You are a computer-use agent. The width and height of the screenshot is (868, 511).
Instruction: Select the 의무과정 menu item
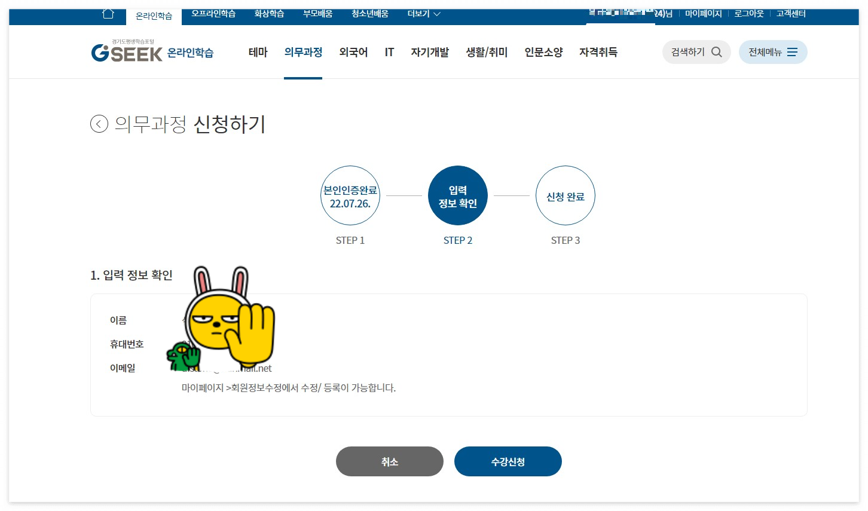pyautogui.click(x=303, y=52)
